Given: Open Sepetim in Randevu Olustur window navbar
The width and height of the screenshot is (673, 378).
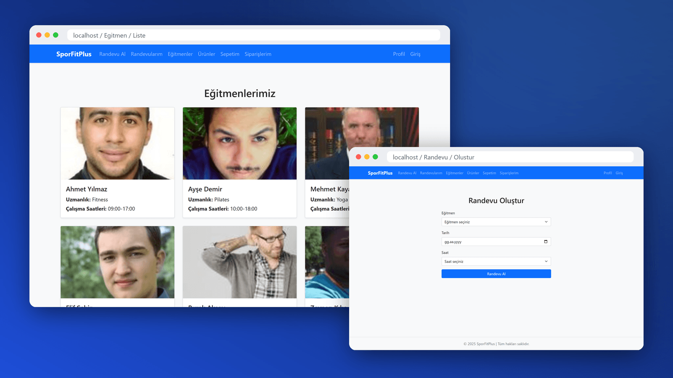Looking at the screenshot, I should (x=489, y=173).
